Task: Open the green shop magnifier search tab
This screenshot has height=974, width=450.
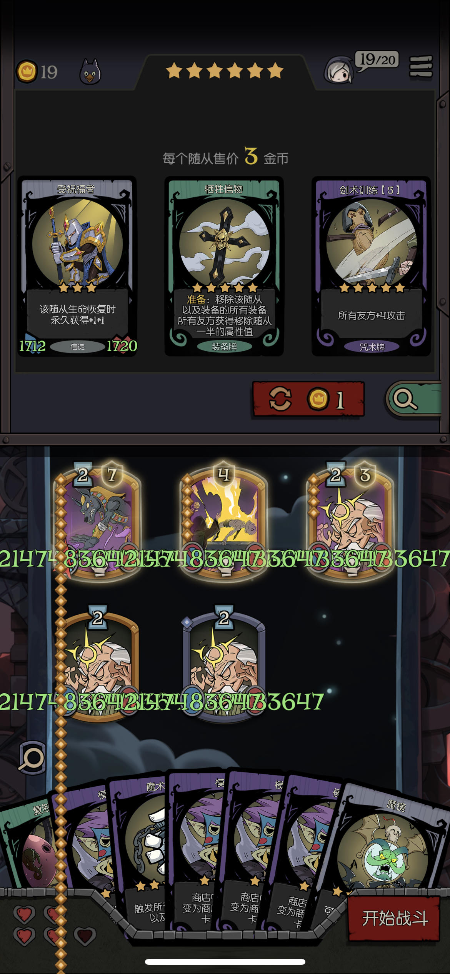Action: 413,399
